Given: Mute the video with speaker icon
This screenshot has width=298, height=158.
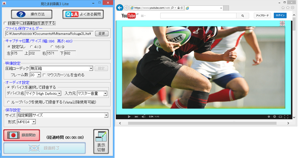Looking at the screenshot, I should click(x=143, y=117).
